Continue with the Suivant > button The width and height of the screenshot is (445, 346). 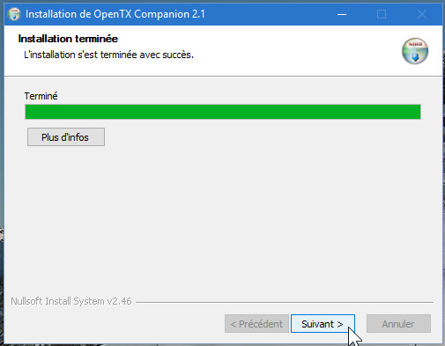(323, 324)
